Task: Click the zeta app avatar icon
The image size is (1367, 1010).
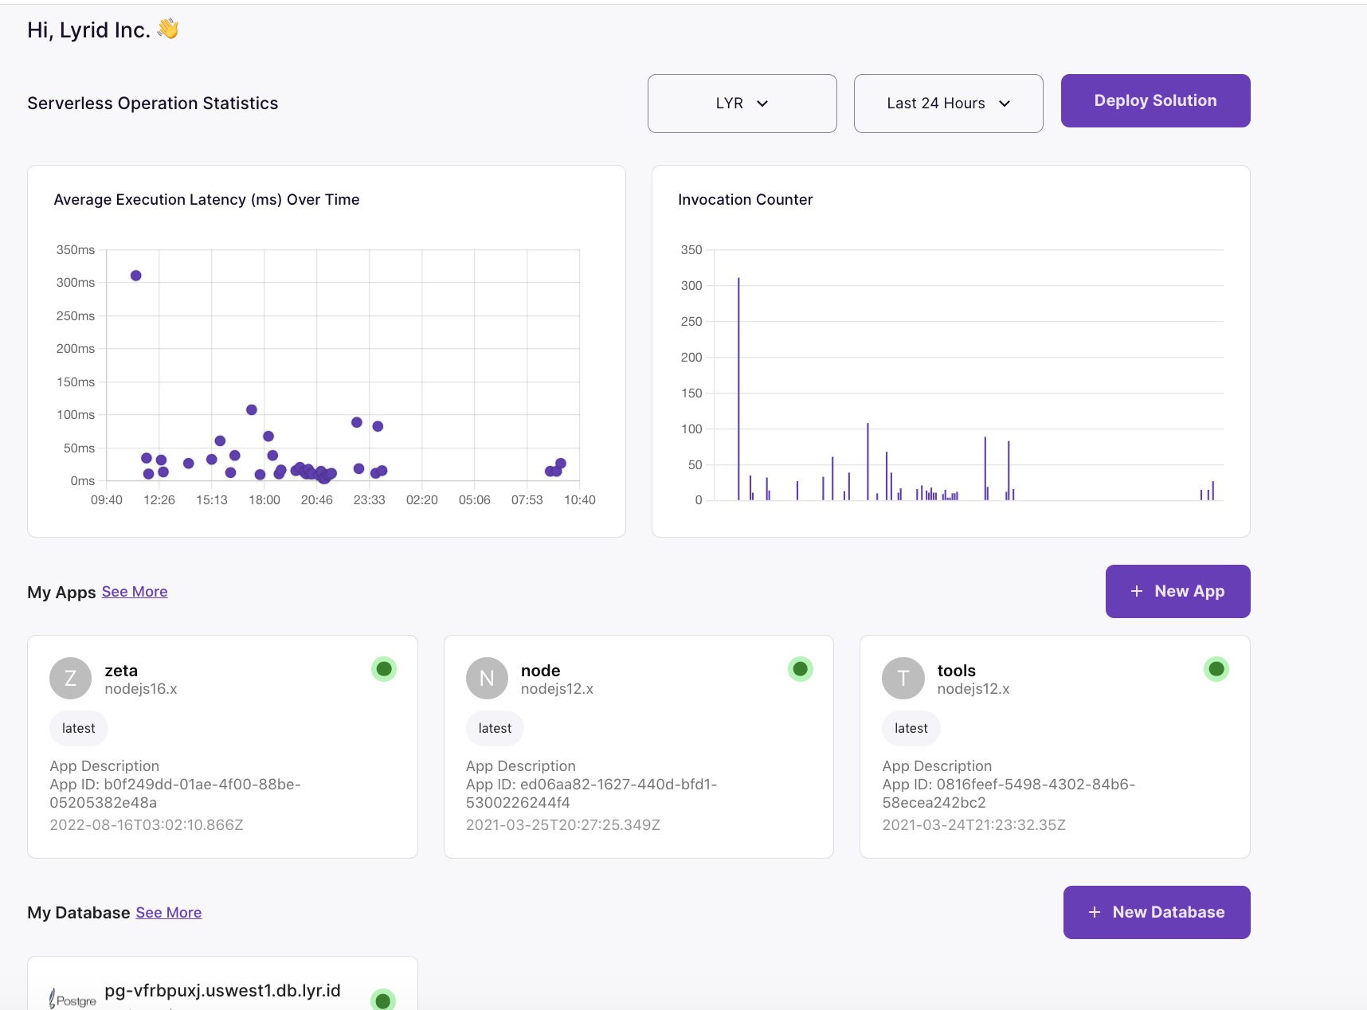Action: 70,678
